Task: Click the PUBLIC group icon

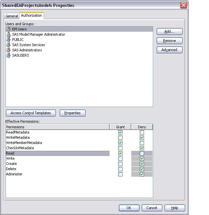Action: pos(8,40)
